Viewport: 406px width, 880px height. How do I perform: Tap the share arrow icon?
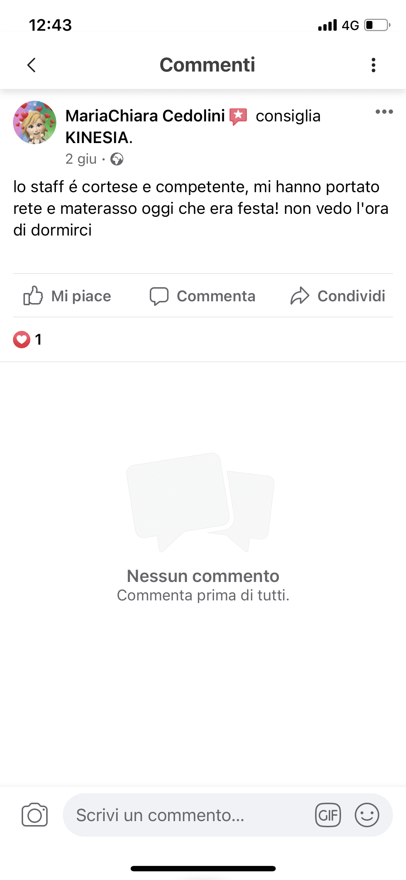300,296
